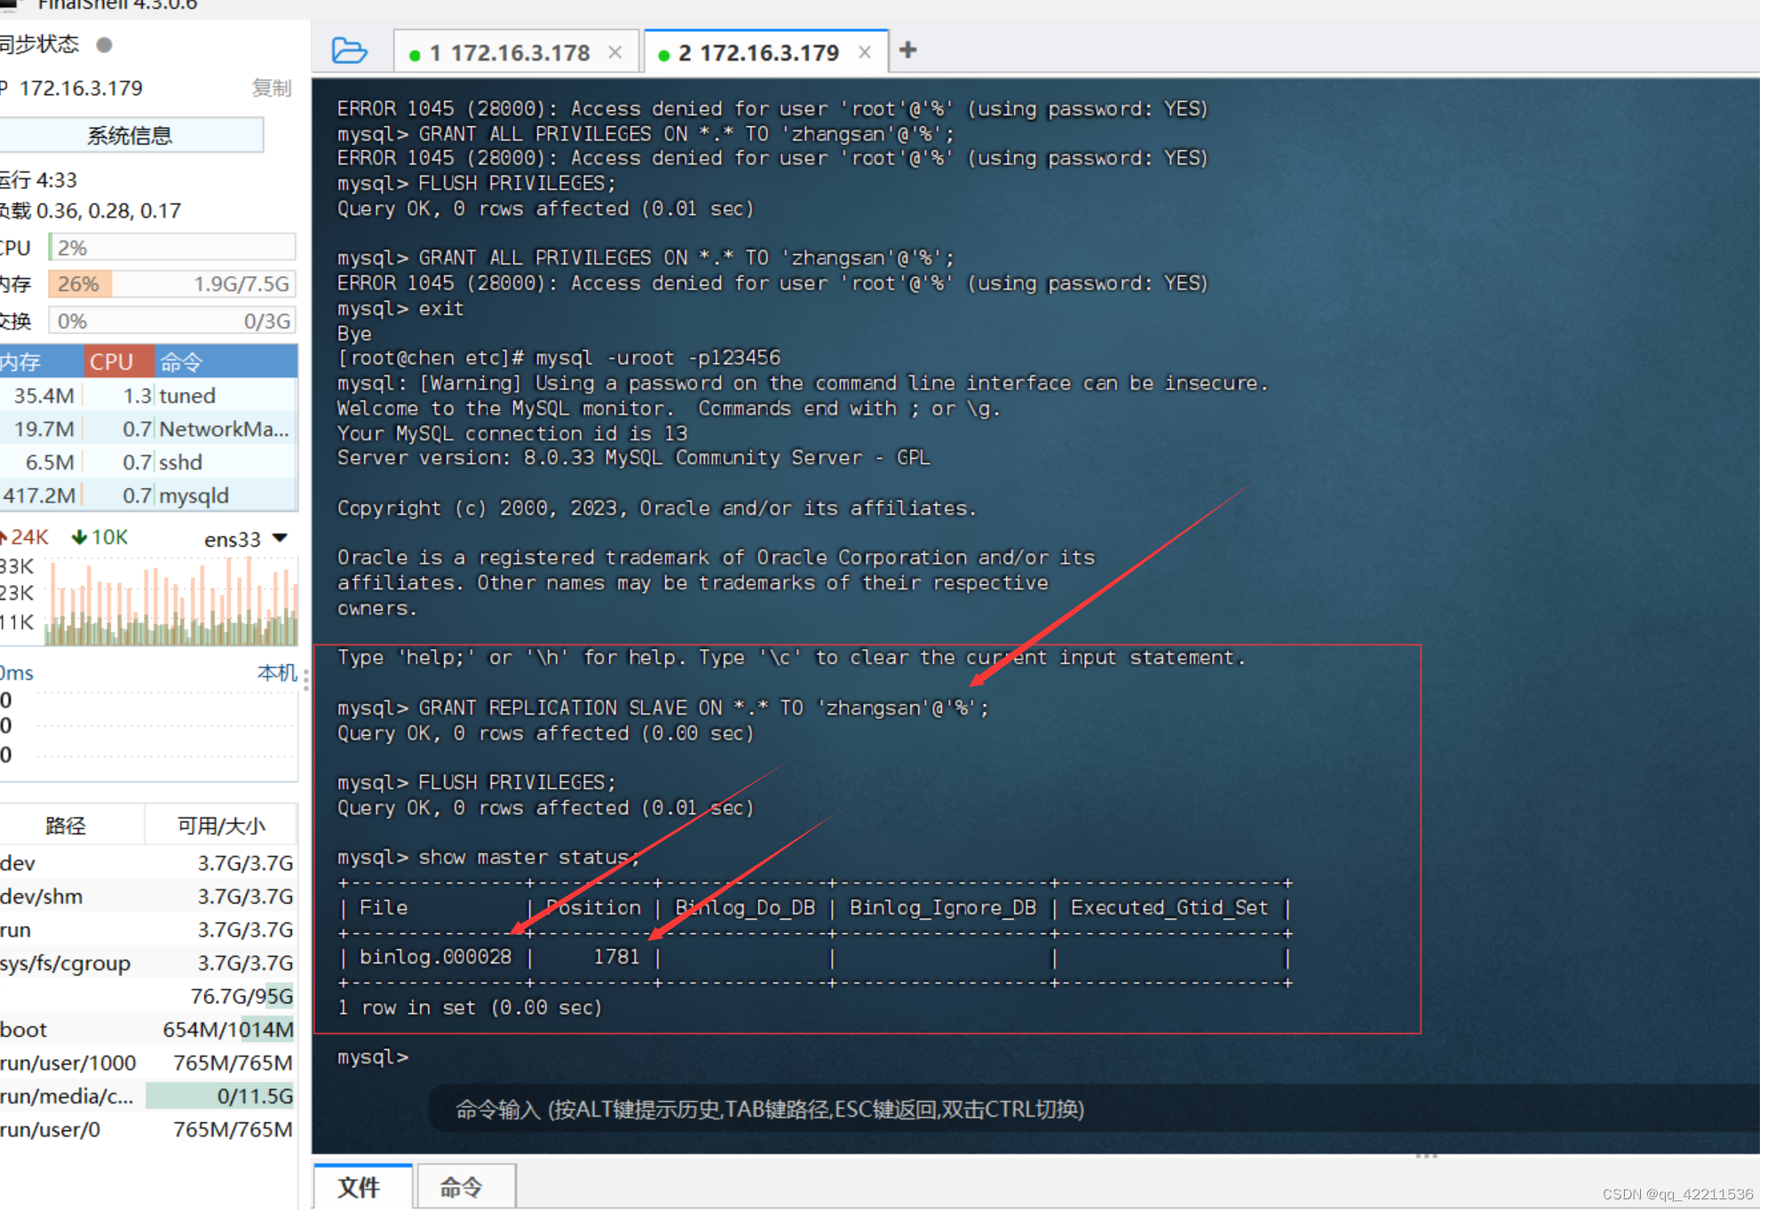Select the mysqld process row
1767x1210 pixels.
pyautogui.click(x=148, y=495)
